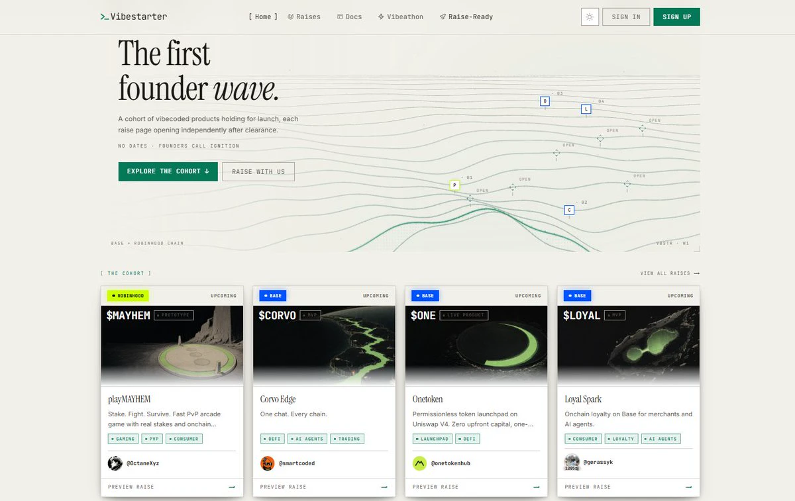
Task: Click the @gerassyk handle text
Action: (x=598, y=463)
